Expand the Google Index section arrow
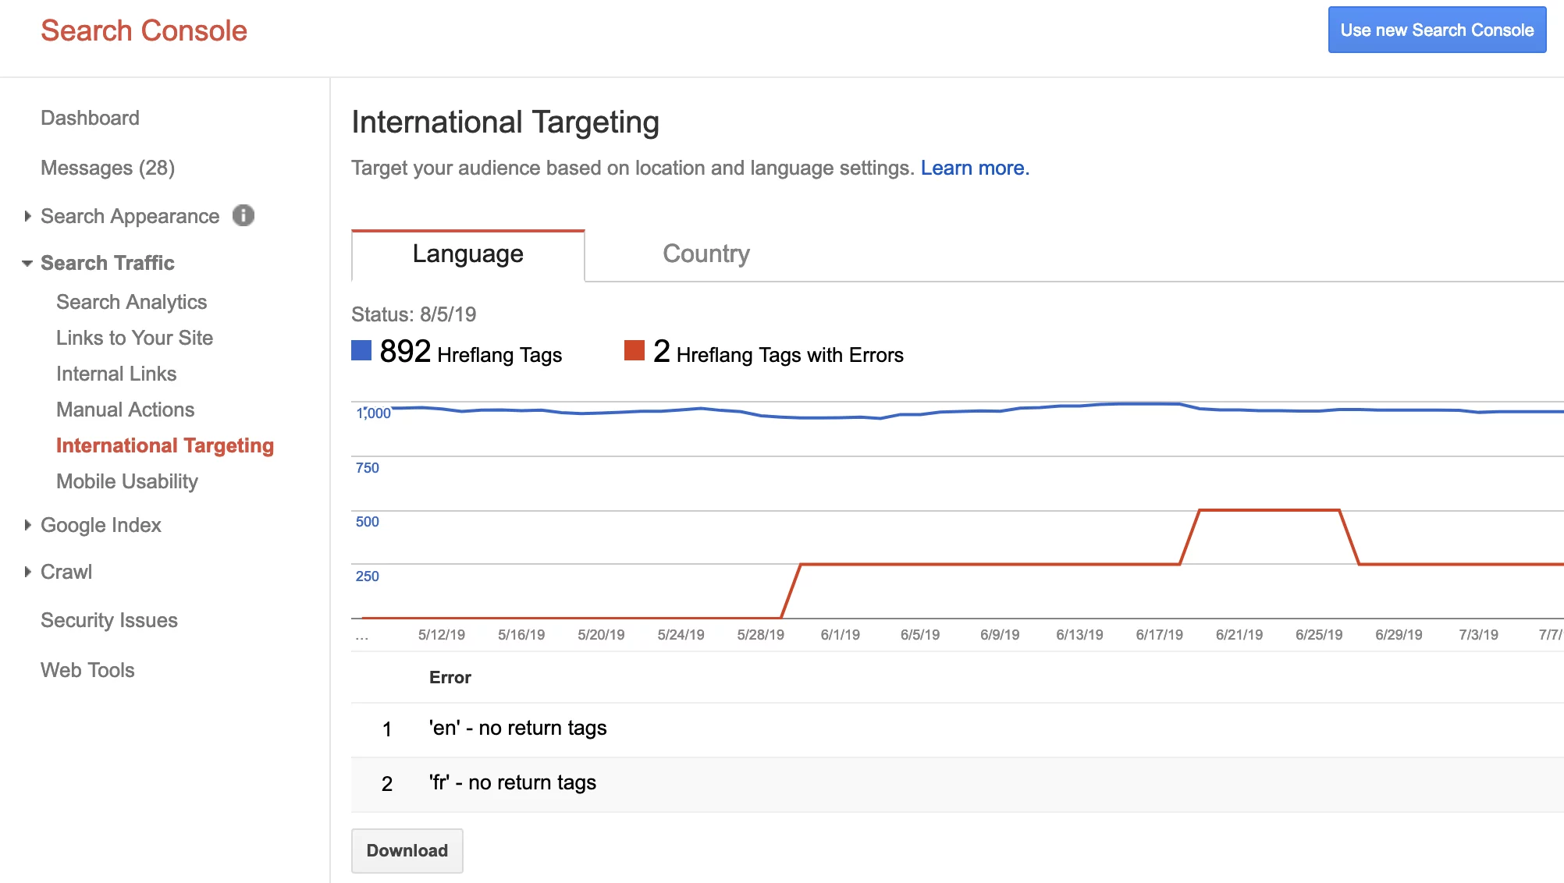 click(x=27, y=525)
